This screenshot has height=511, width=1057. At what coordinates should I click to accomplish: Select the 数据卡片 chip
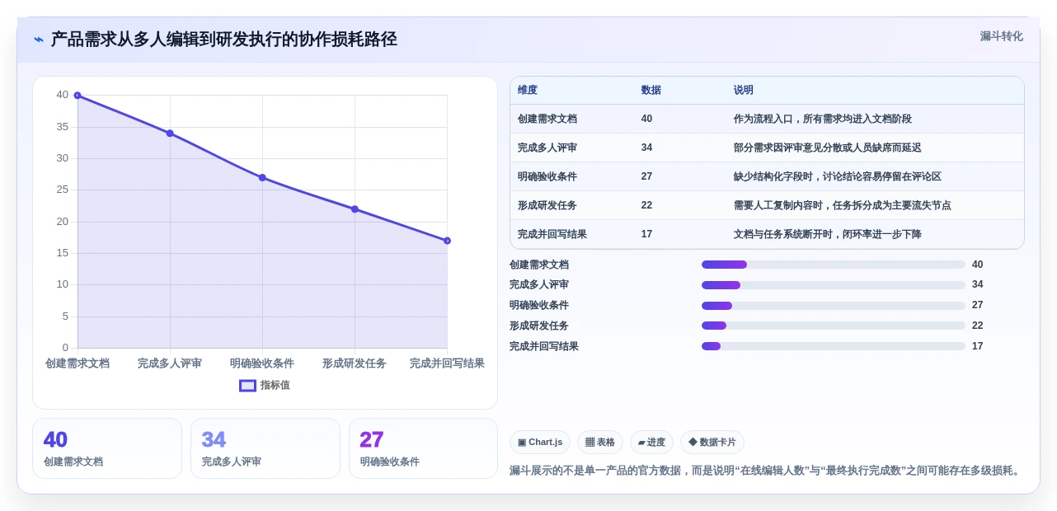point(712,442)
